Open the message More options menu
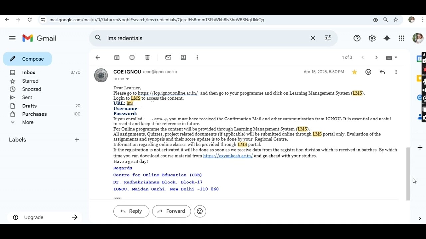 pos(396,72)
